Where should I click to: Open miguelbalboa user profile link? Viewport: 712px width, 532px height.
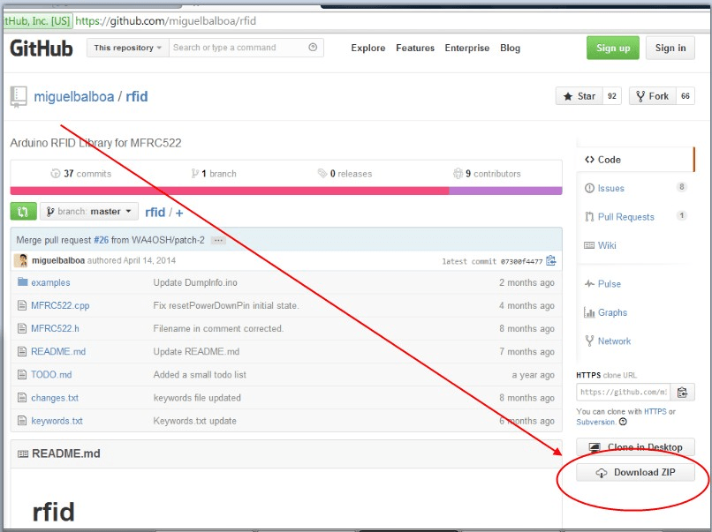(x=74, y=96)
